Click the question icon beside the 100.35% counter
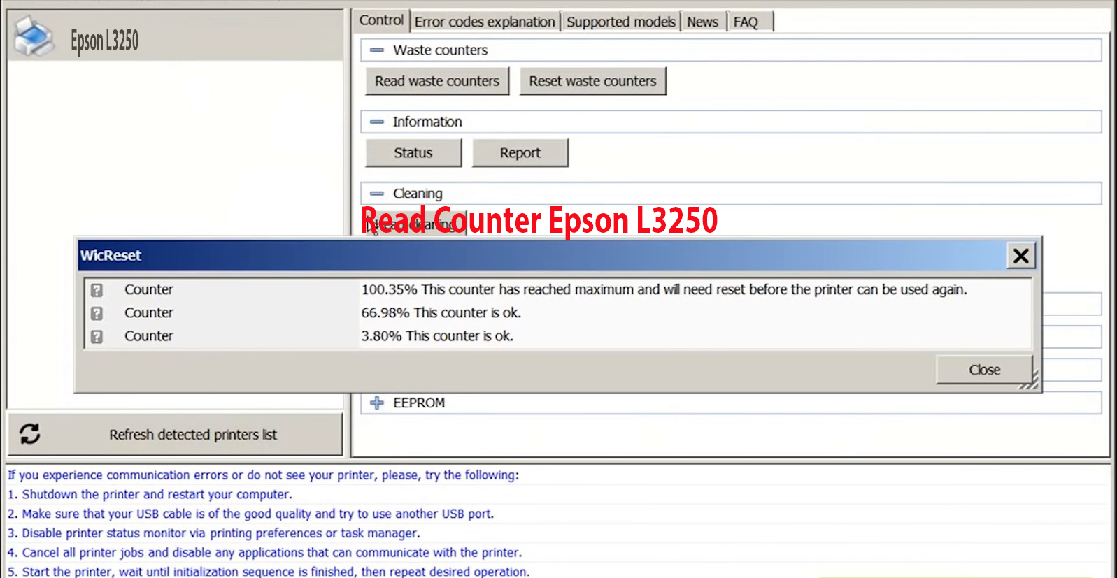Image resolution: width=1117 pixels, height=578 pixels. click(x=97, y=290)
